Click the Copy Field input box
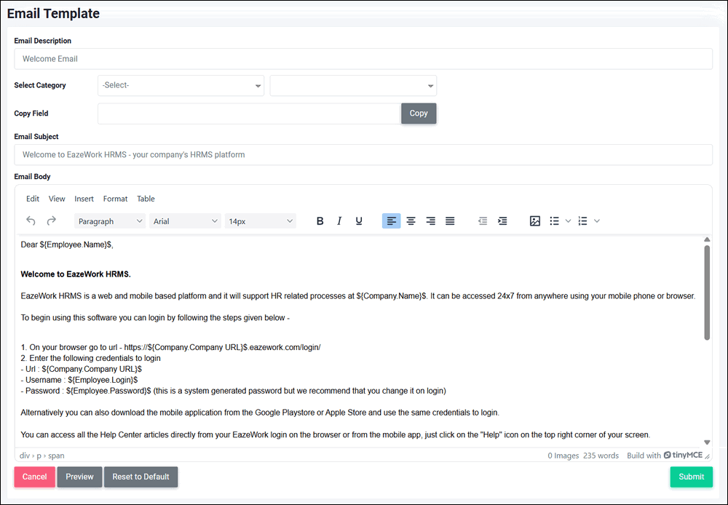The height and width of the screenshot is (505, 728). (250, 114)
